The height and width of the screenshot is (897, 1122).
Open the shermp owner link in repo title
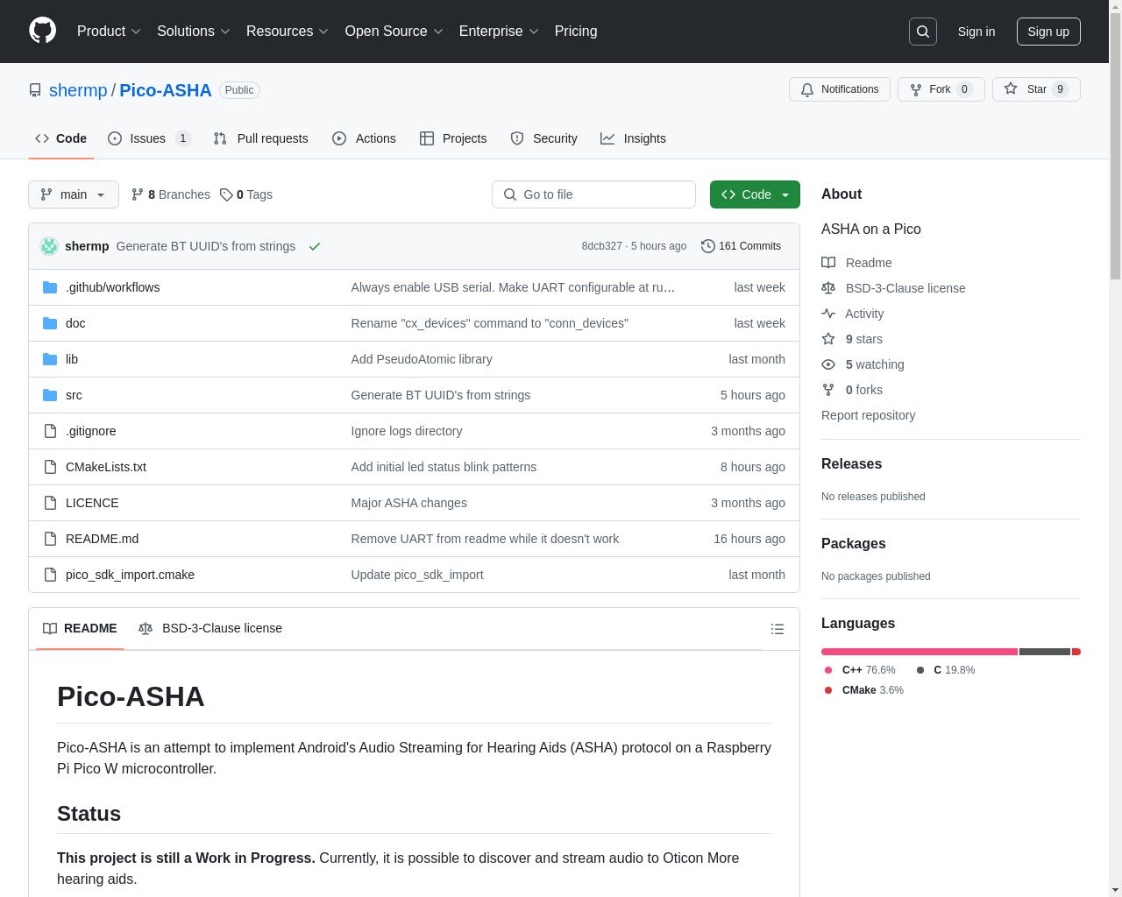pos(78,90)
